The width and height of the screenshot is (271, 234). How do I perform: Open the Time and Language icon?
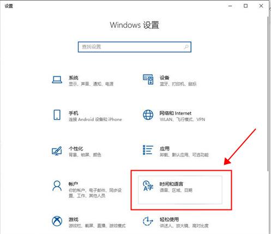pyautogui.click(x=148, y=186)
